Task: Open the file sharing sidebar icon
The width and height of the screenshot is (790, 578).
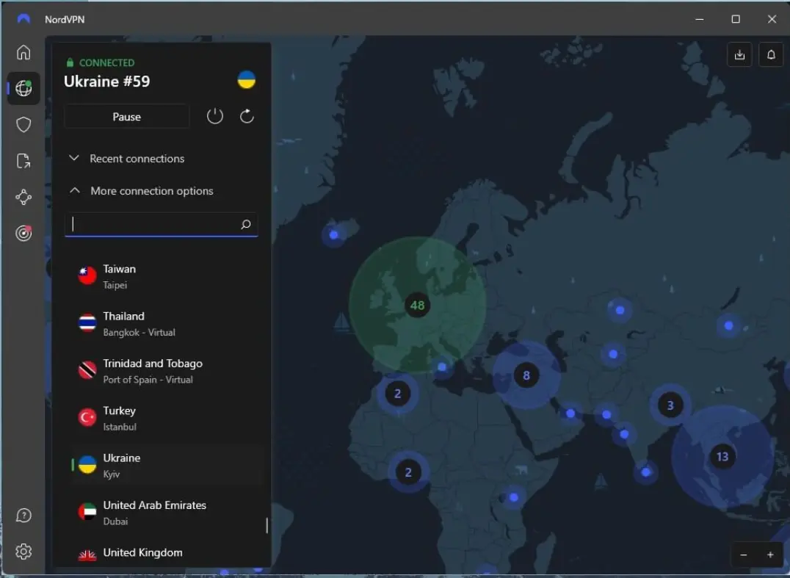Action: (23, 161)
